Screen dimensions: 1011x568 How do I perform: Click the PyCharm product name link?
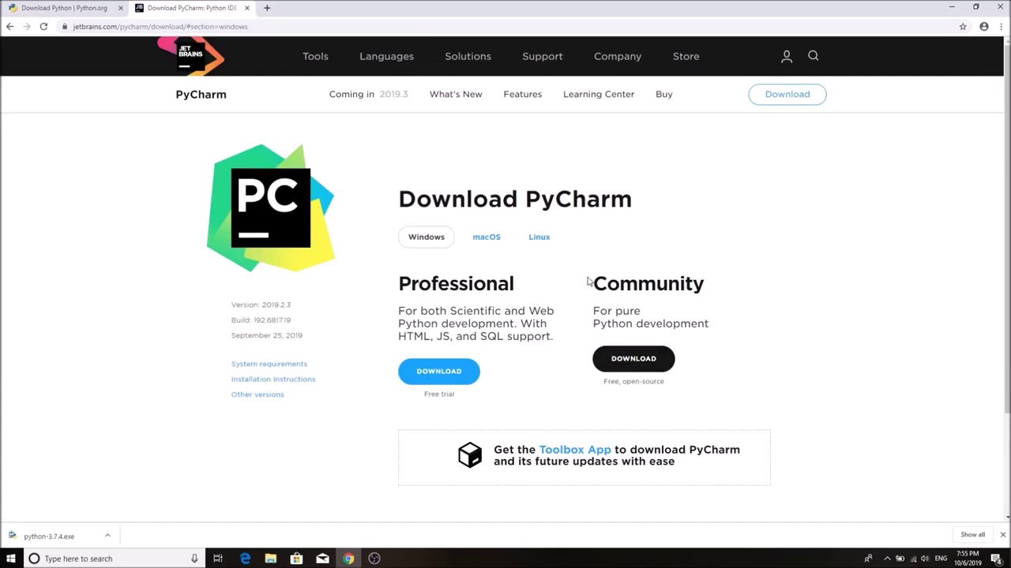coord(201,94)
